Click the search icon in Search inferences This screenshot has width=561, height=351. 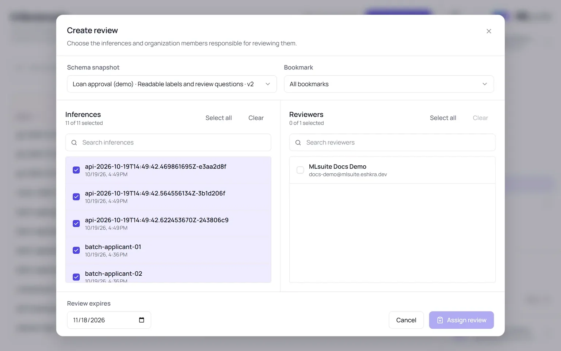[x=74, y=143]
